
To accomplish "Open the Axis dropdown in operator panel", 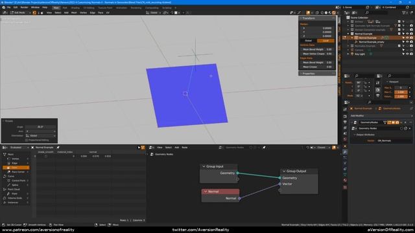I will click(40, 131).
